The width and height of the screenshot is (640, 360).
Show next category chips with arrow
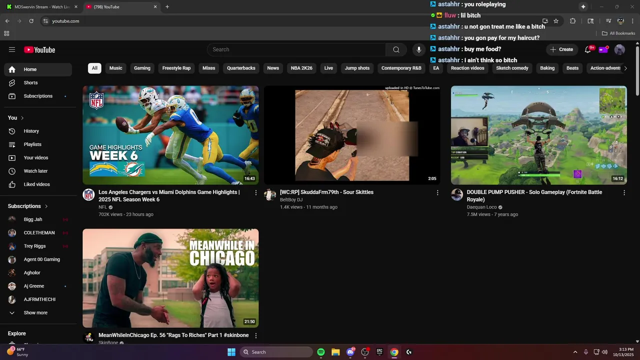625,68
